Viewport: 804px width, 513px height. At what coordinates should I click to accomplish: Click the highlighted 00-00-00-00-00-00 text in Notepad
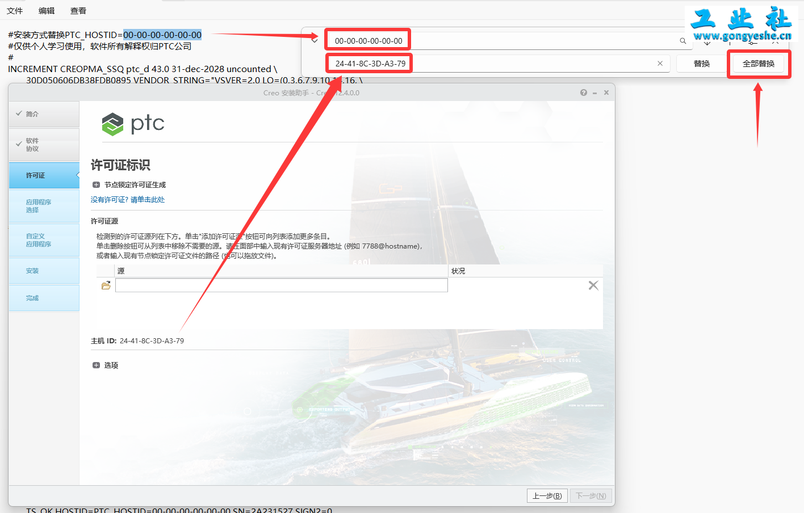pyautogui.click(x=162, y=35)
